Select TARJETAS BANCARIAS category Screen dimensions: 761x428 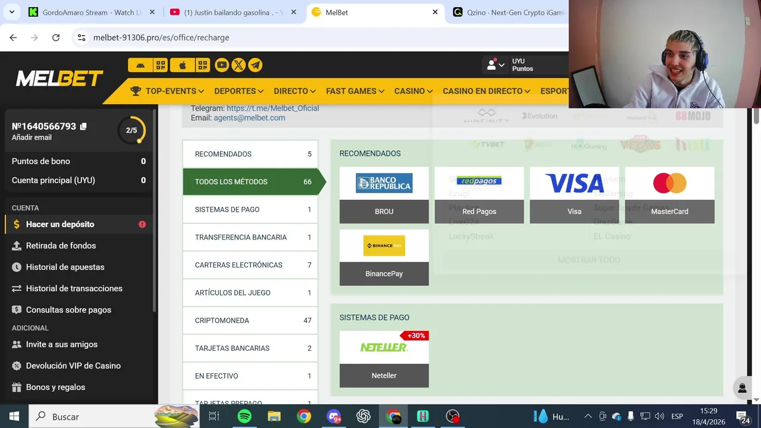(250, 348)
